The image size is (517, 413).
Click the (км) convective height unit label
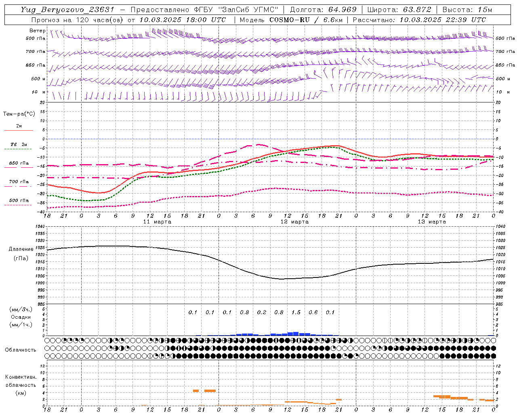[x=21, y=393]
